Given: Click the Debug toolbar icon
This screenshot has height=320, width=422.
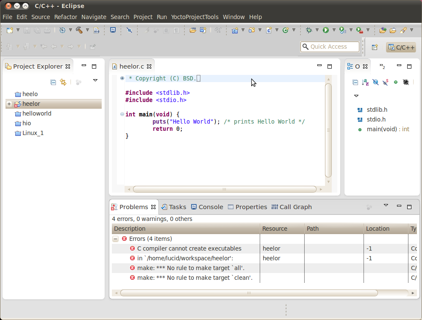Looking at the screenshot, I should (x=310, y=30).
